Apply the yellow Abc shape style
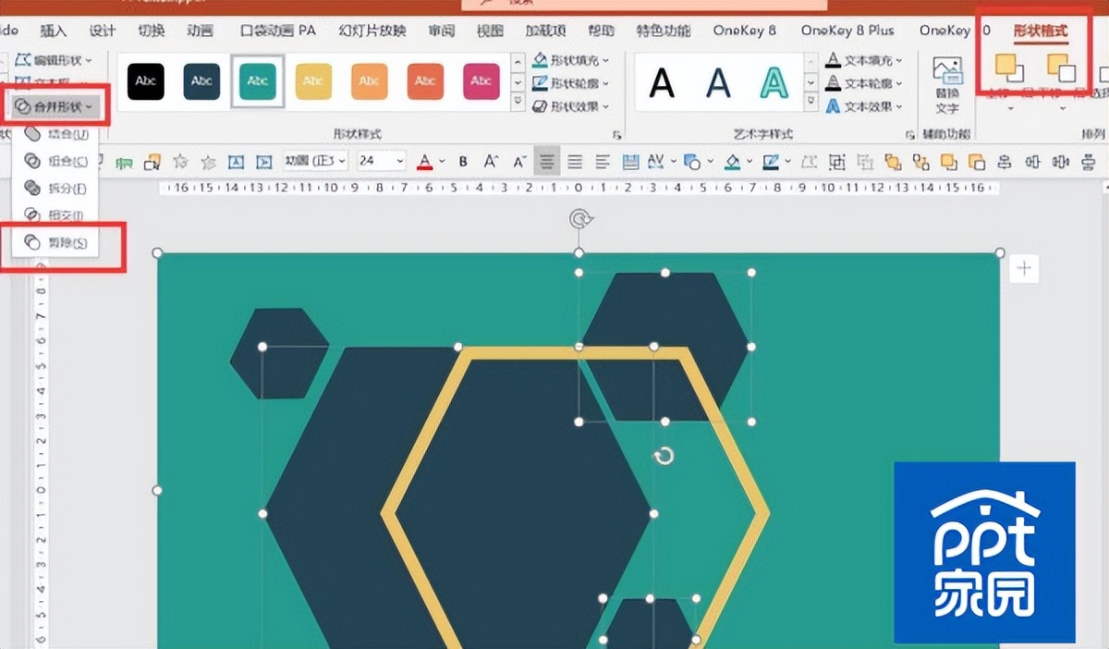Screen dimensions: 1109x649 click(313, 81)
